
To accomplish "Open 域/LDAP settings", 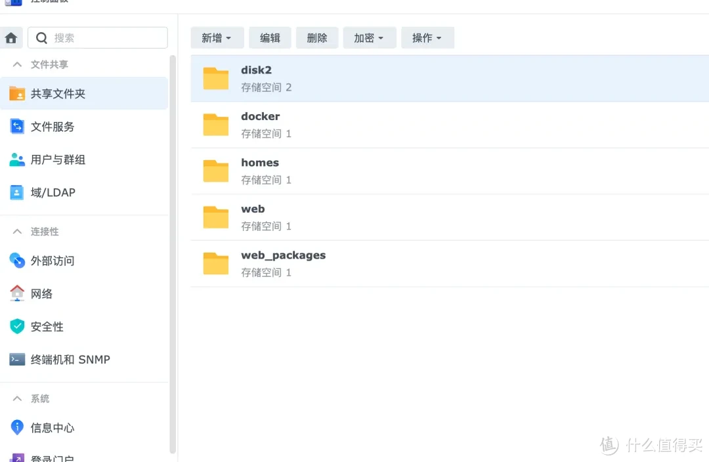I will (x=16, y=192).
